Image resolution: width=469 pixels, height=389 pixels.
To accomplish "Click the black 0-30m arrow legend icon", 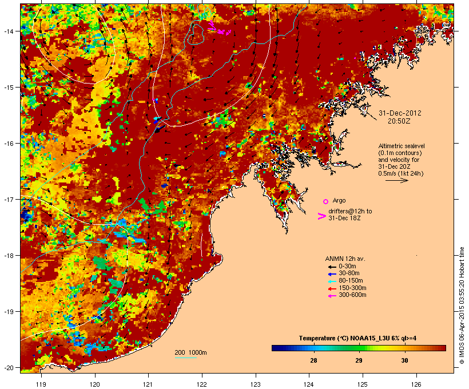I will click(x=332, y=267).
